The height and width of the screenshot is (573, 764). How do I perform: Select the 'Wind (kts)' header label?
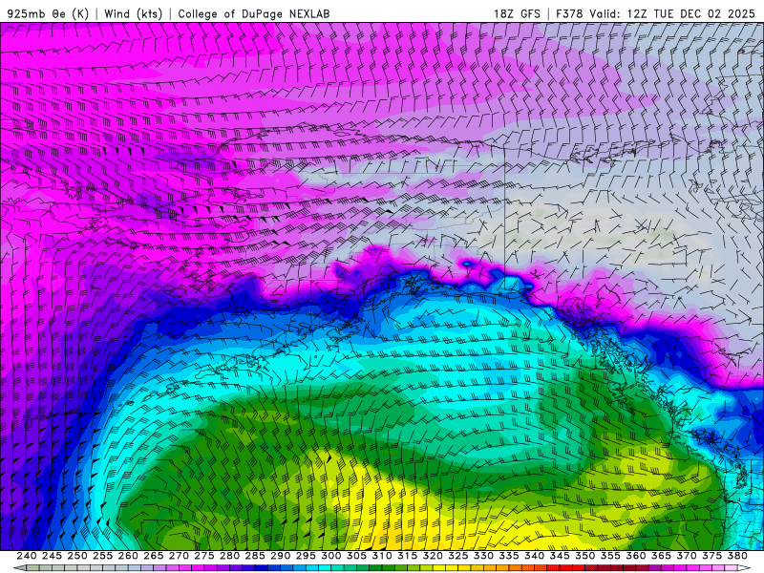point(134,13)
